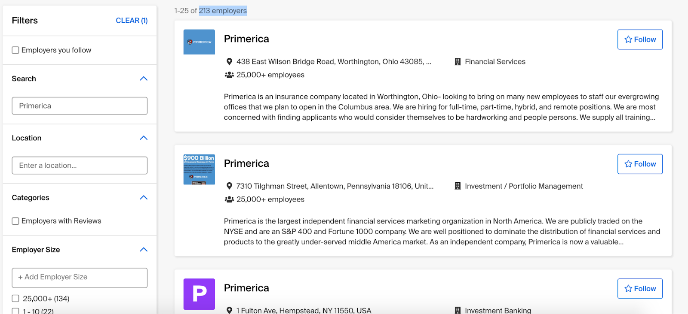The height and width of the screenshot is (314, 688).
Task: Click location pin beside Worthington, Ohio address
Action: coord(229,62)
